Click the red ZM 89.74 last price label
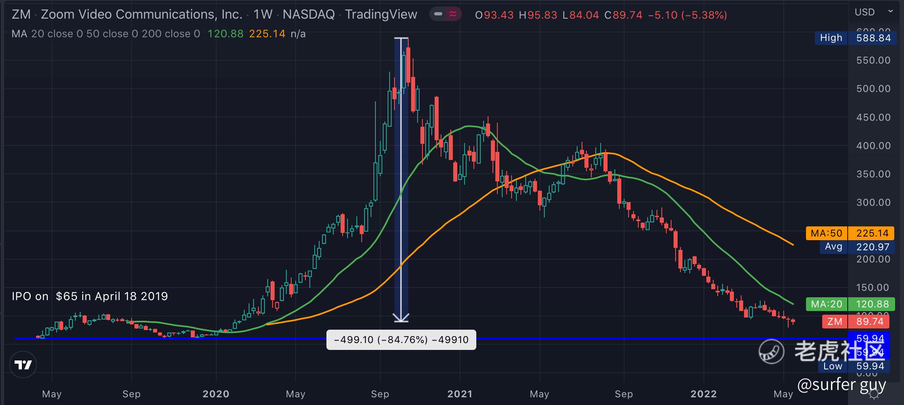The width and height of the screenshot is (904, 405). coord(856,322)
